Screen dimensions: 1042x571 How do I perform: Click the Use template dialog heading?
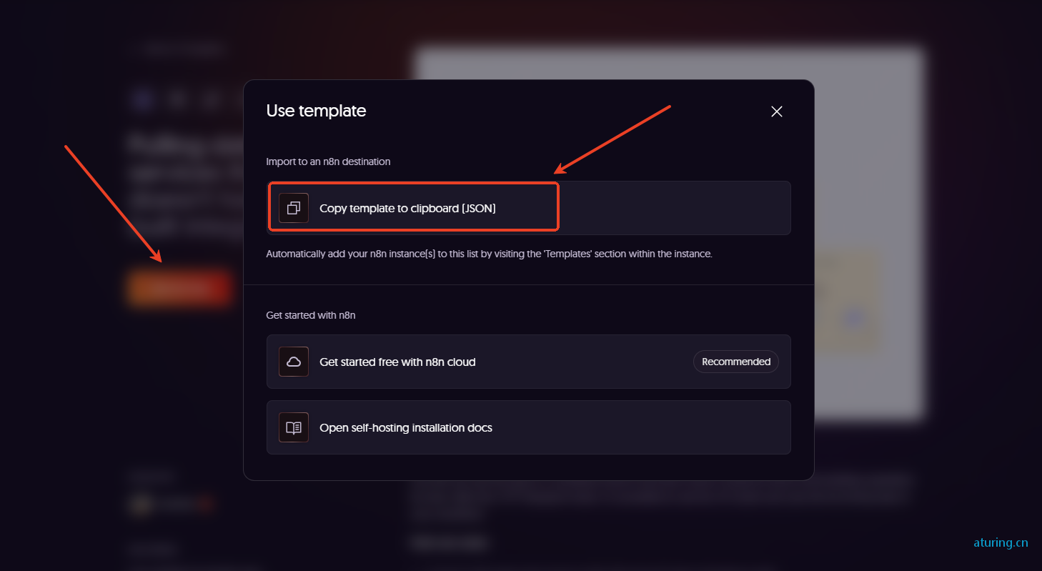coord(316,111)
